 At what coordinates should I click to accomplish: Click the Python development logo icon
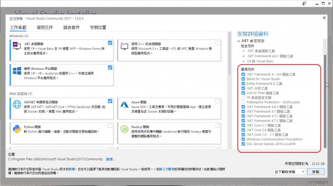[17, 129]
